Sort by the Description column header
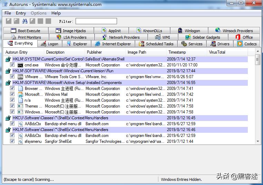The height and width of the screenshot is (185, 263). (x=65, y=52)
